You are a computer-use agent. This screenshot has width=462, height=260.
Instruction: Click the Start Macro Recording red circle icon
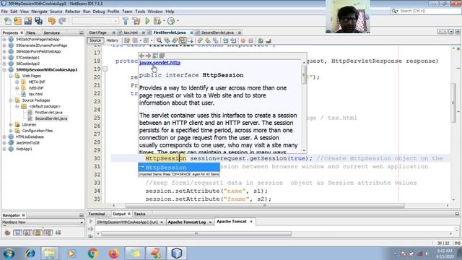click(x=243, y=40)
